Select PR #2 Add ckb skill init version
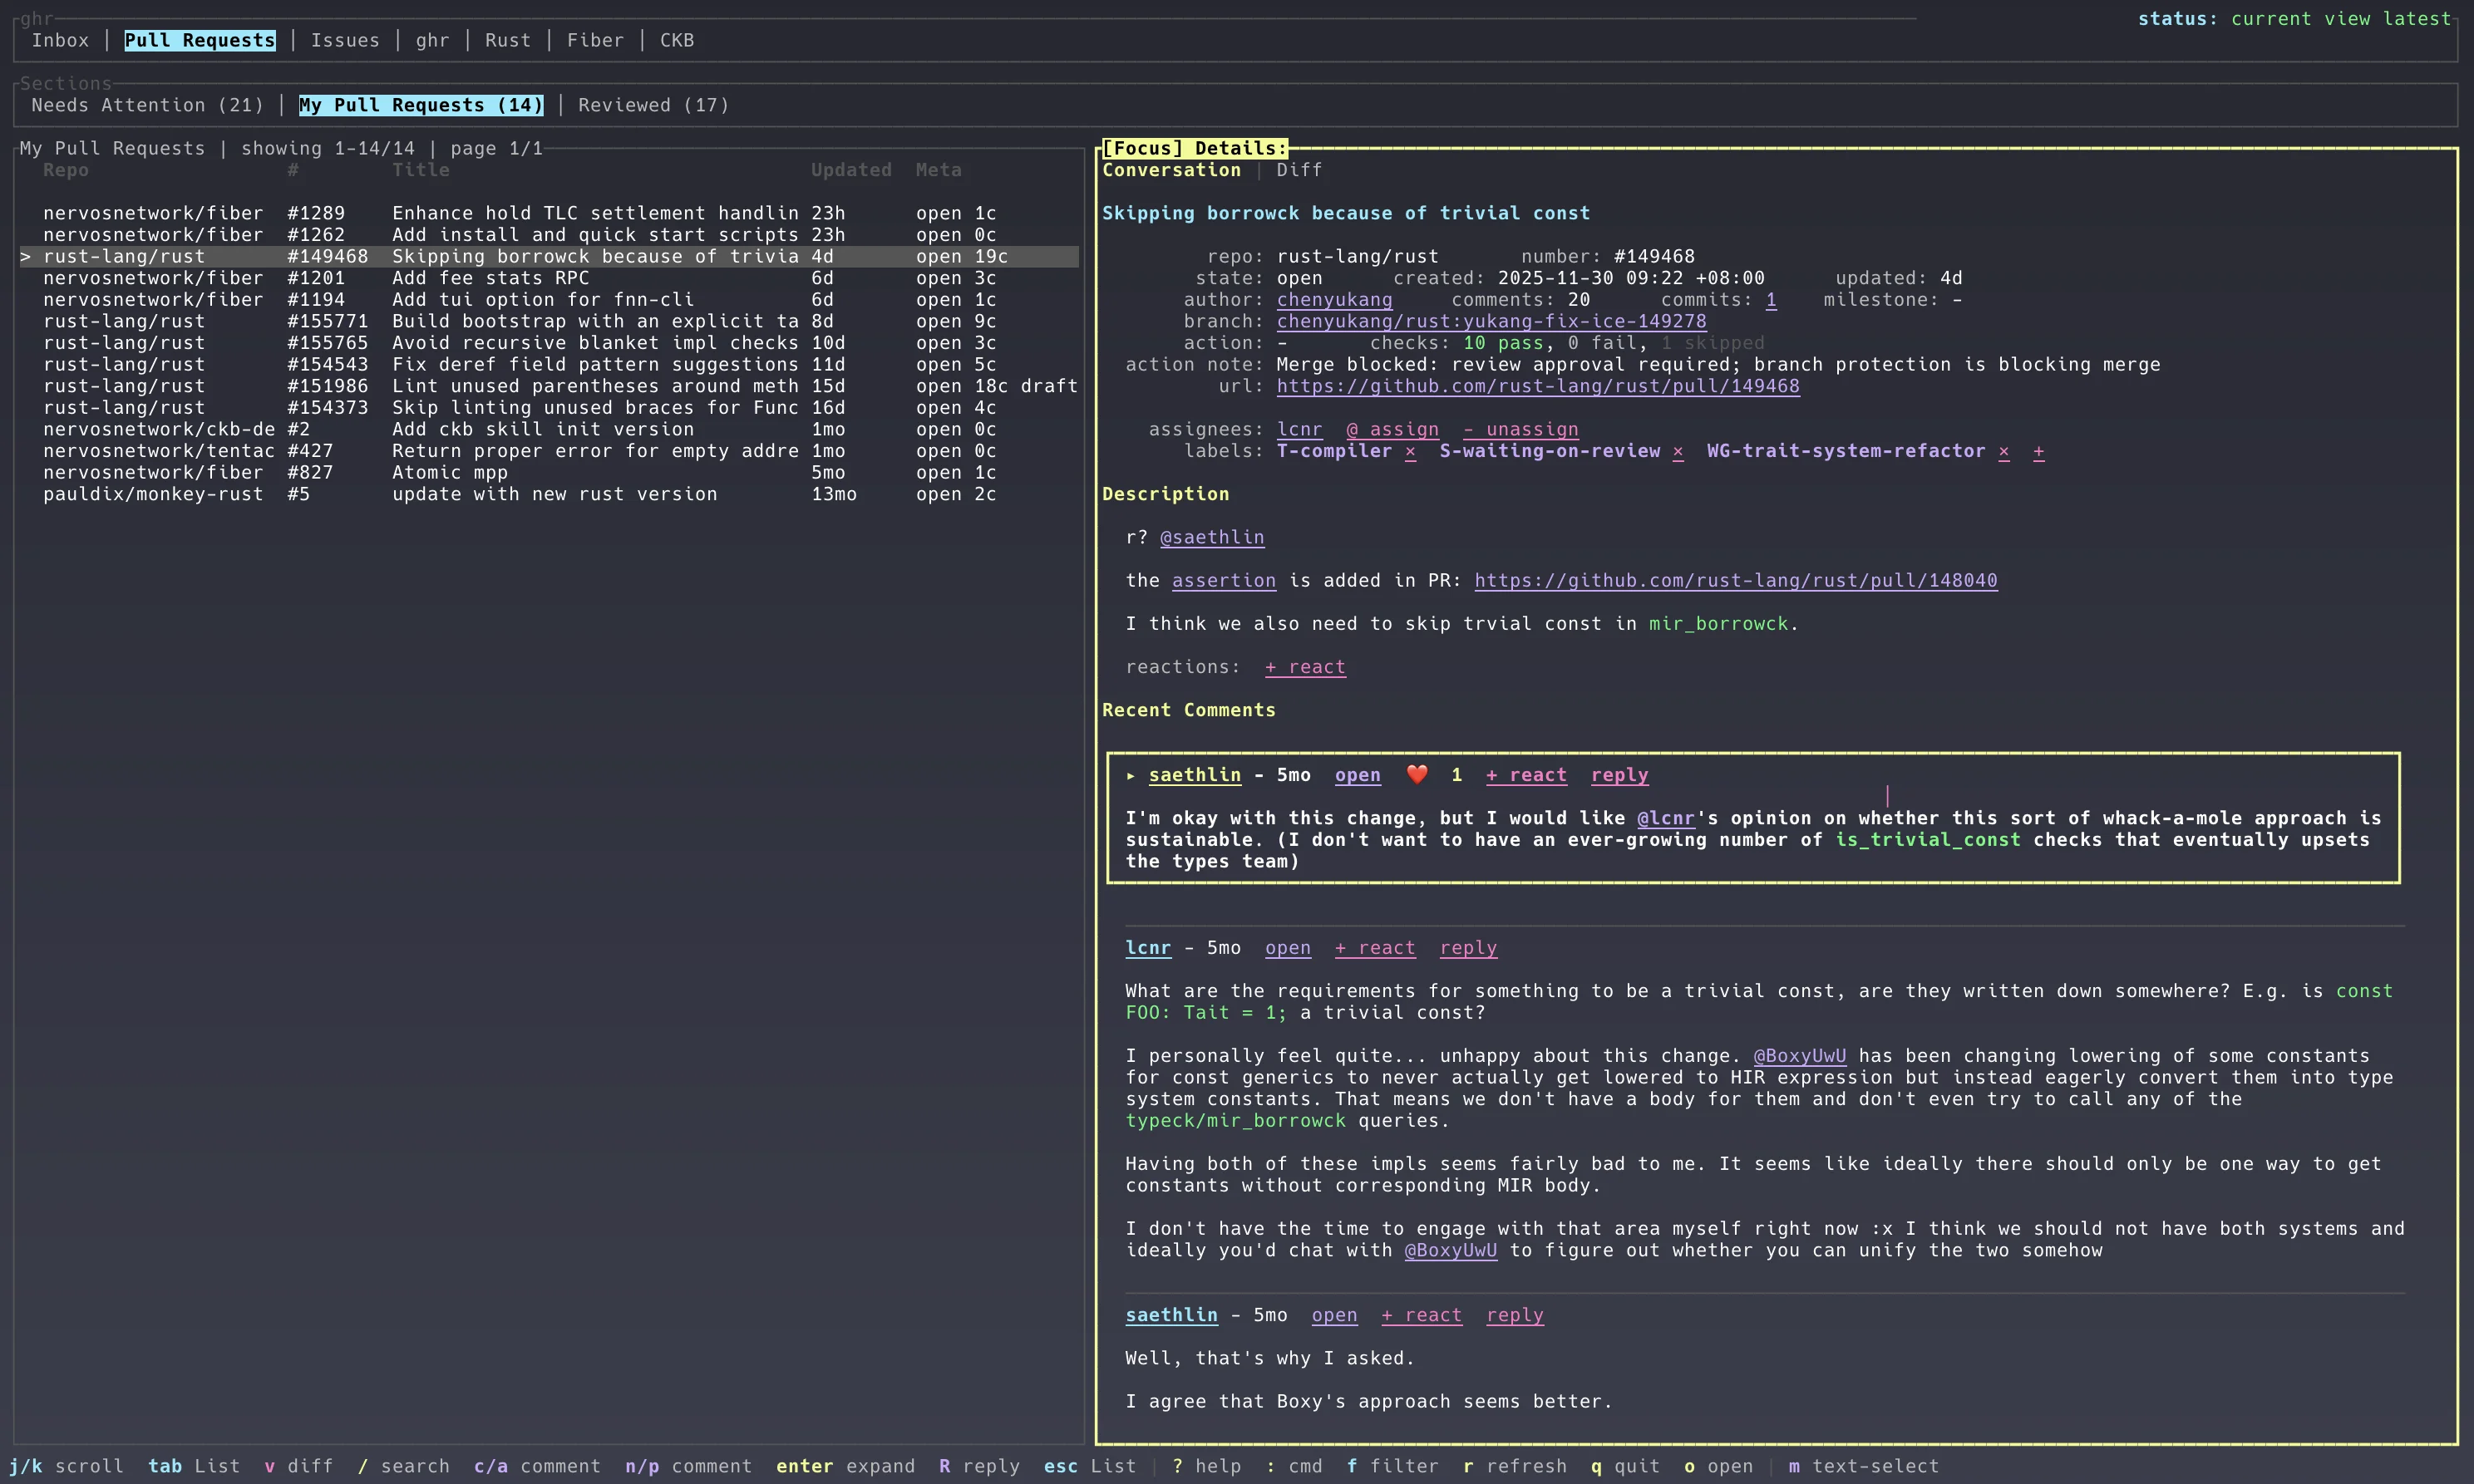2474x1484 pixels. (550, 429)
